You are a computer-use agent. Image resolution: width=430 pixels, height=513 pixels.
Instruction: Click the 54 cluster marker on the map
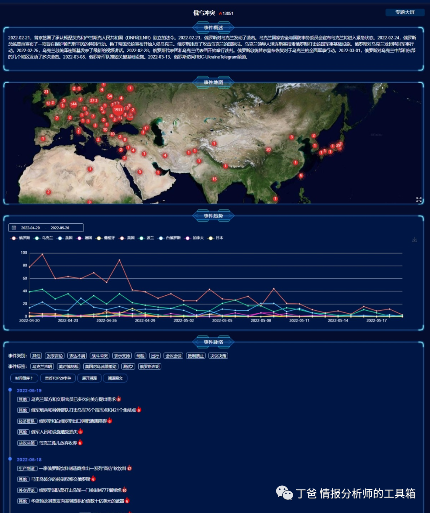pos(110,96)
